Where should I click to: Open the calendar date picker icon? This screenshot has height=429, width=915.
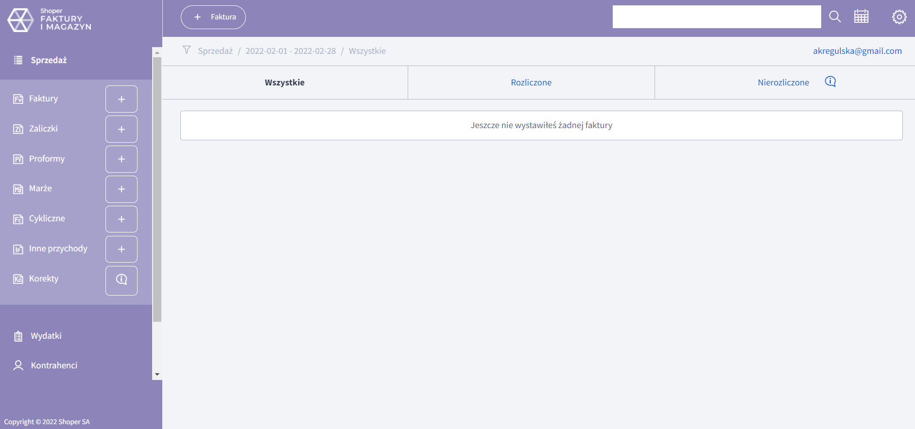[861, 17]
